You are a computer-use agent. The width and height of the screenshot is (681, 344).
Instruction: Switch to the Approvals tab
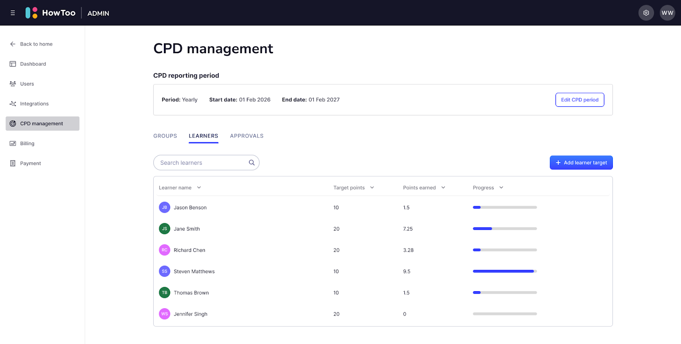pyautogui.click(x=246, y=136)
